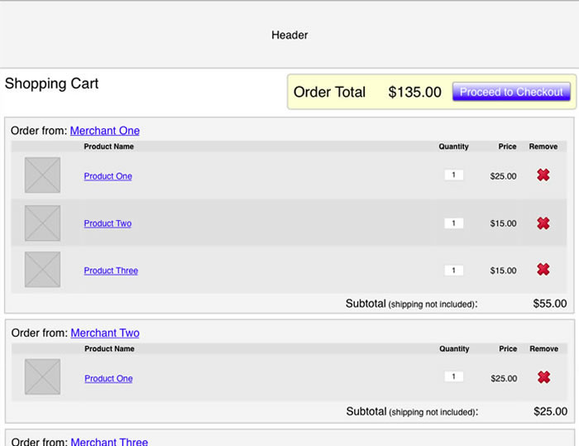Open the Merchant Three link
The height and width of the screenshot is (446, 579).
coord(109,441)
